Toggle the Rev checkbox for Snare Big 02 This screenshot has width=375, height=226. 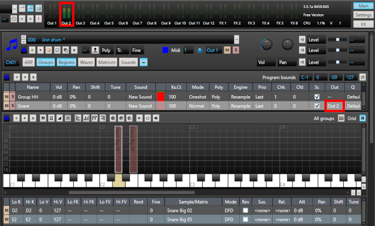[x=245, y=211]
